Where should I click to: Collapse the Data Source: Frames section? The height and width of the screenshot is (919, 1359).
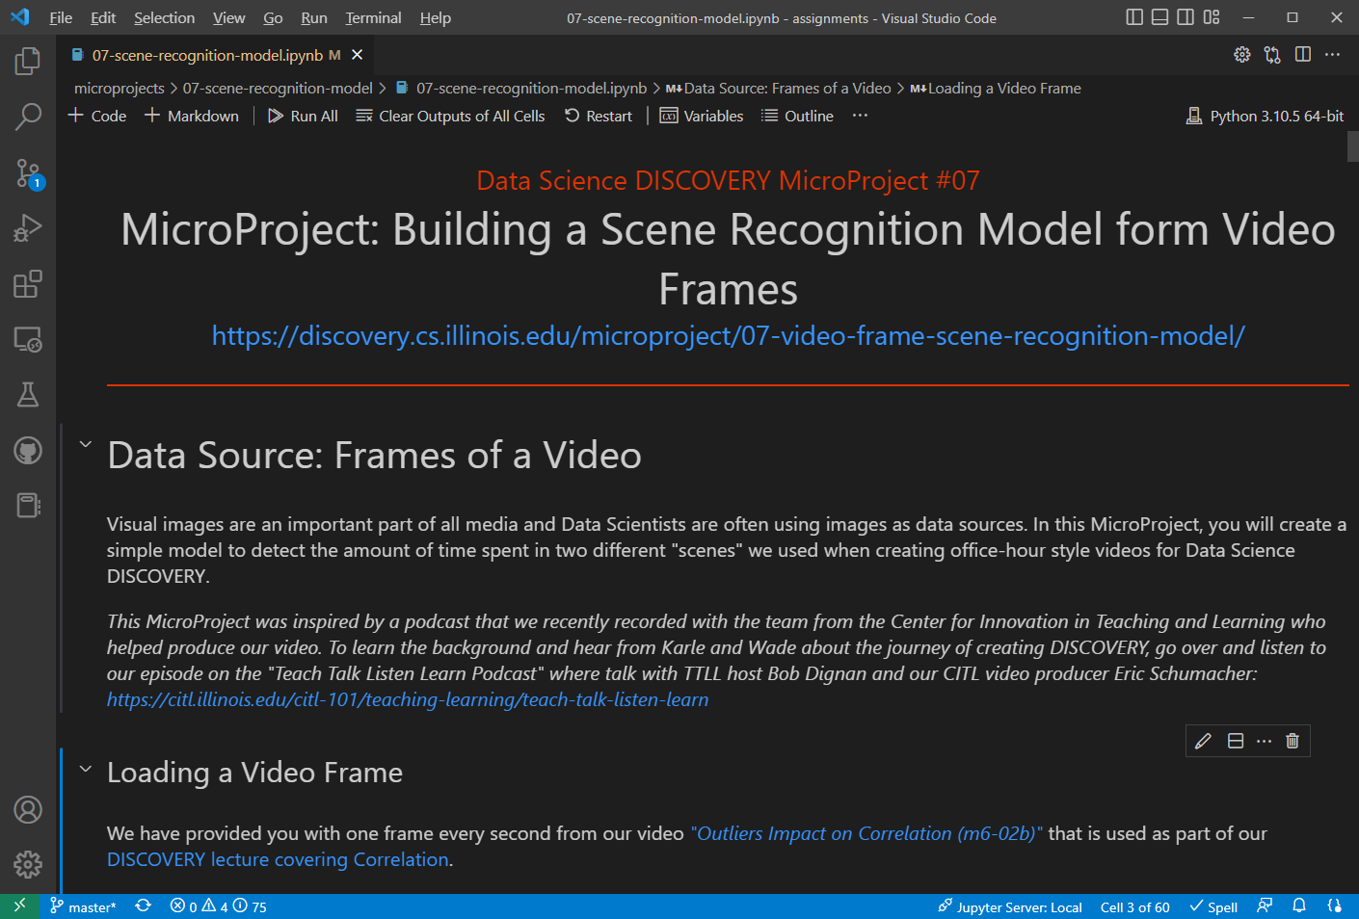tap(86, 444)
